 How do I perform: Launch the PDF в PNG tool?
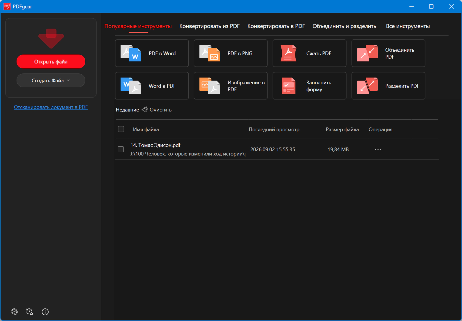[231, 53]
